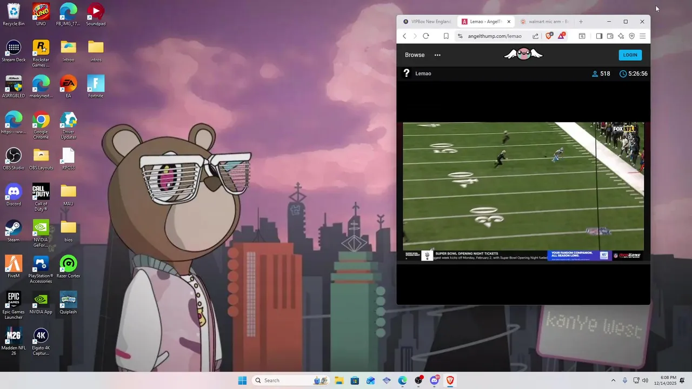The image size is (692, 389).
Task: Open the Stream Deck shortcut
Action: coord(14,51)
